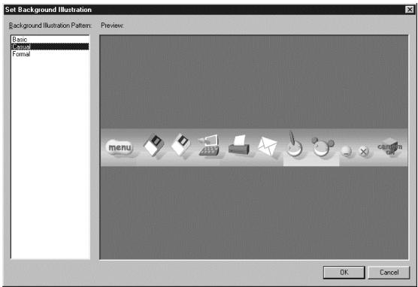Viewport: 418px width, 287px height.
Task: Click the light-colored floppy disk icon
Action: [x=181, y=145]
